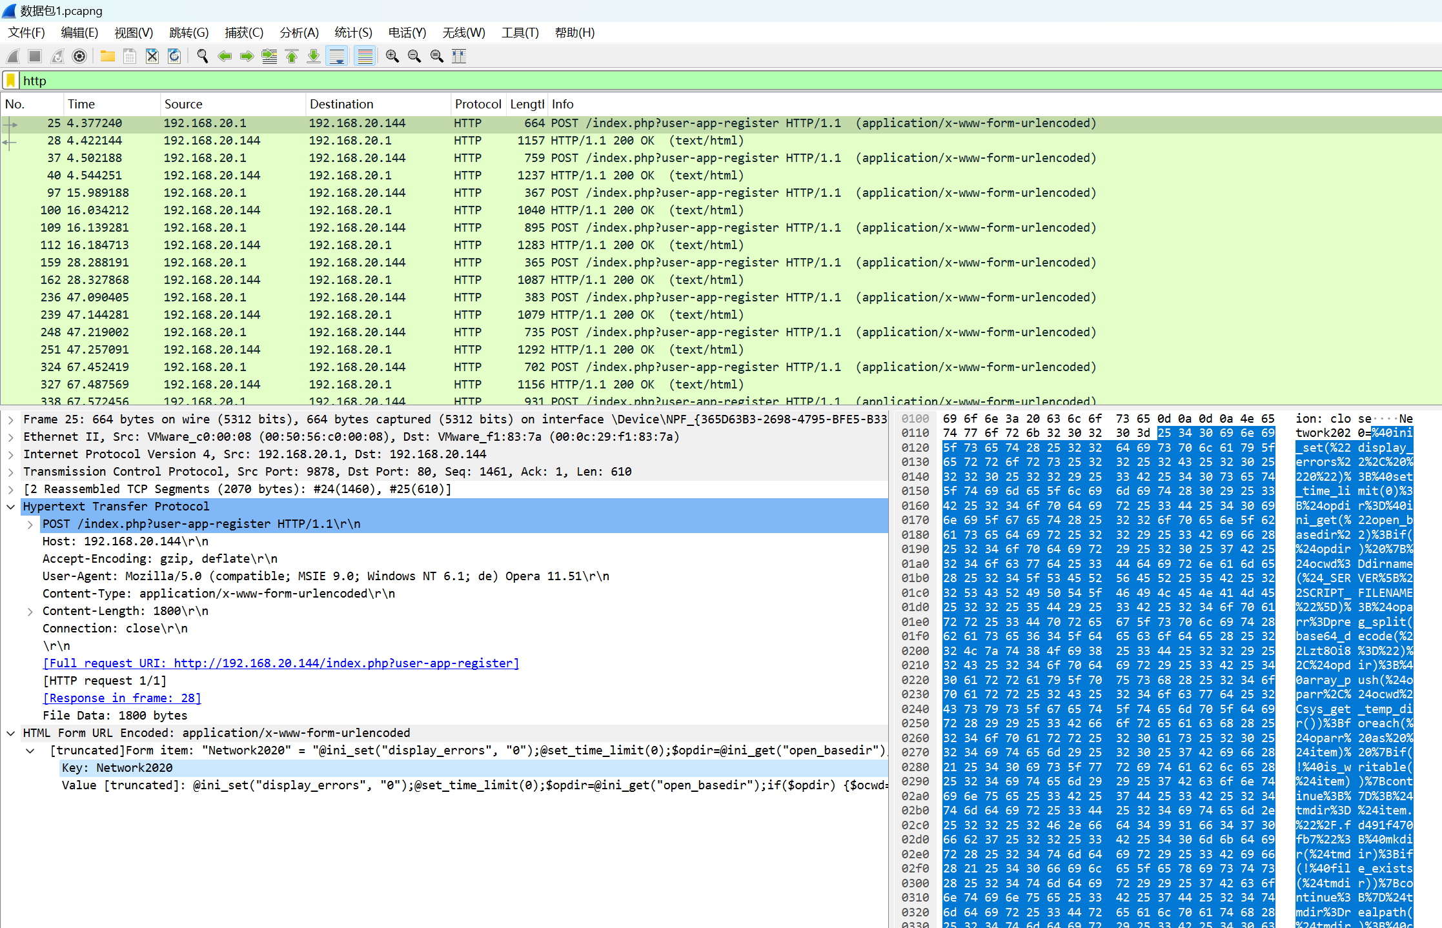The width and height of the screenshot is (1442, 928).
Task: Click the http display filter field
Action: click(729, 81)
